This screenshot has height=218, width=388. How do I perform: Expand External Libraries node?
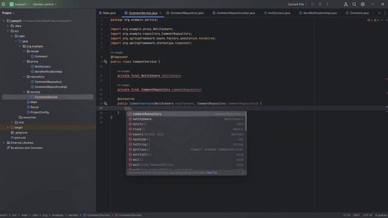4,143
